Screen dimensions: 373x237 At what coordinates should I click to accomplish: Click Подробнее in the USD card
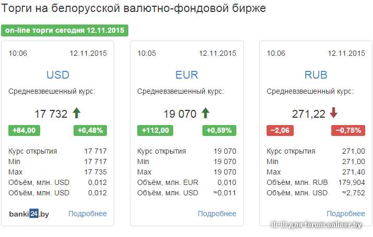(88, 214)
